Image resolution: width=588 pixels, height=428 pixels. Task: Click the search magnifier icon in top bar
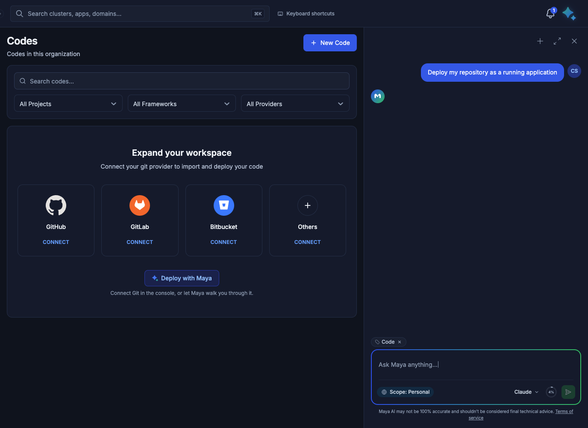click(20, 14)
